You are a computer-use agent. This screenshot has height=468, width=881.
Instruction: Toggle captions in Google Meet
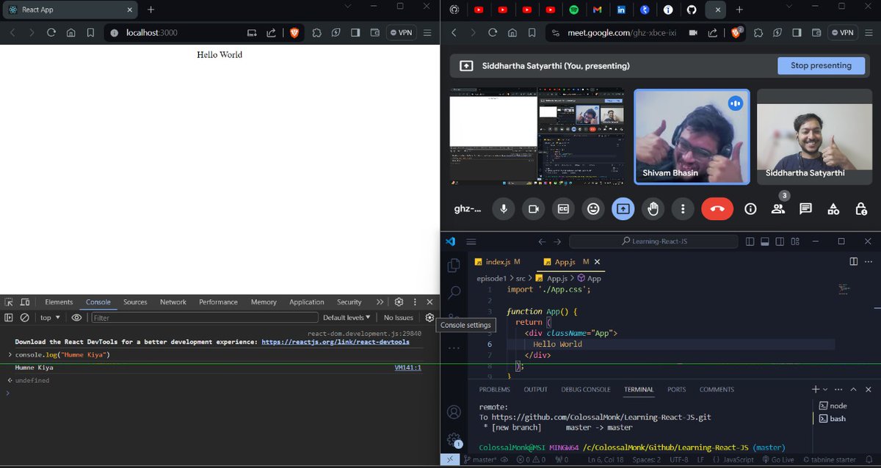click(563, 209)
